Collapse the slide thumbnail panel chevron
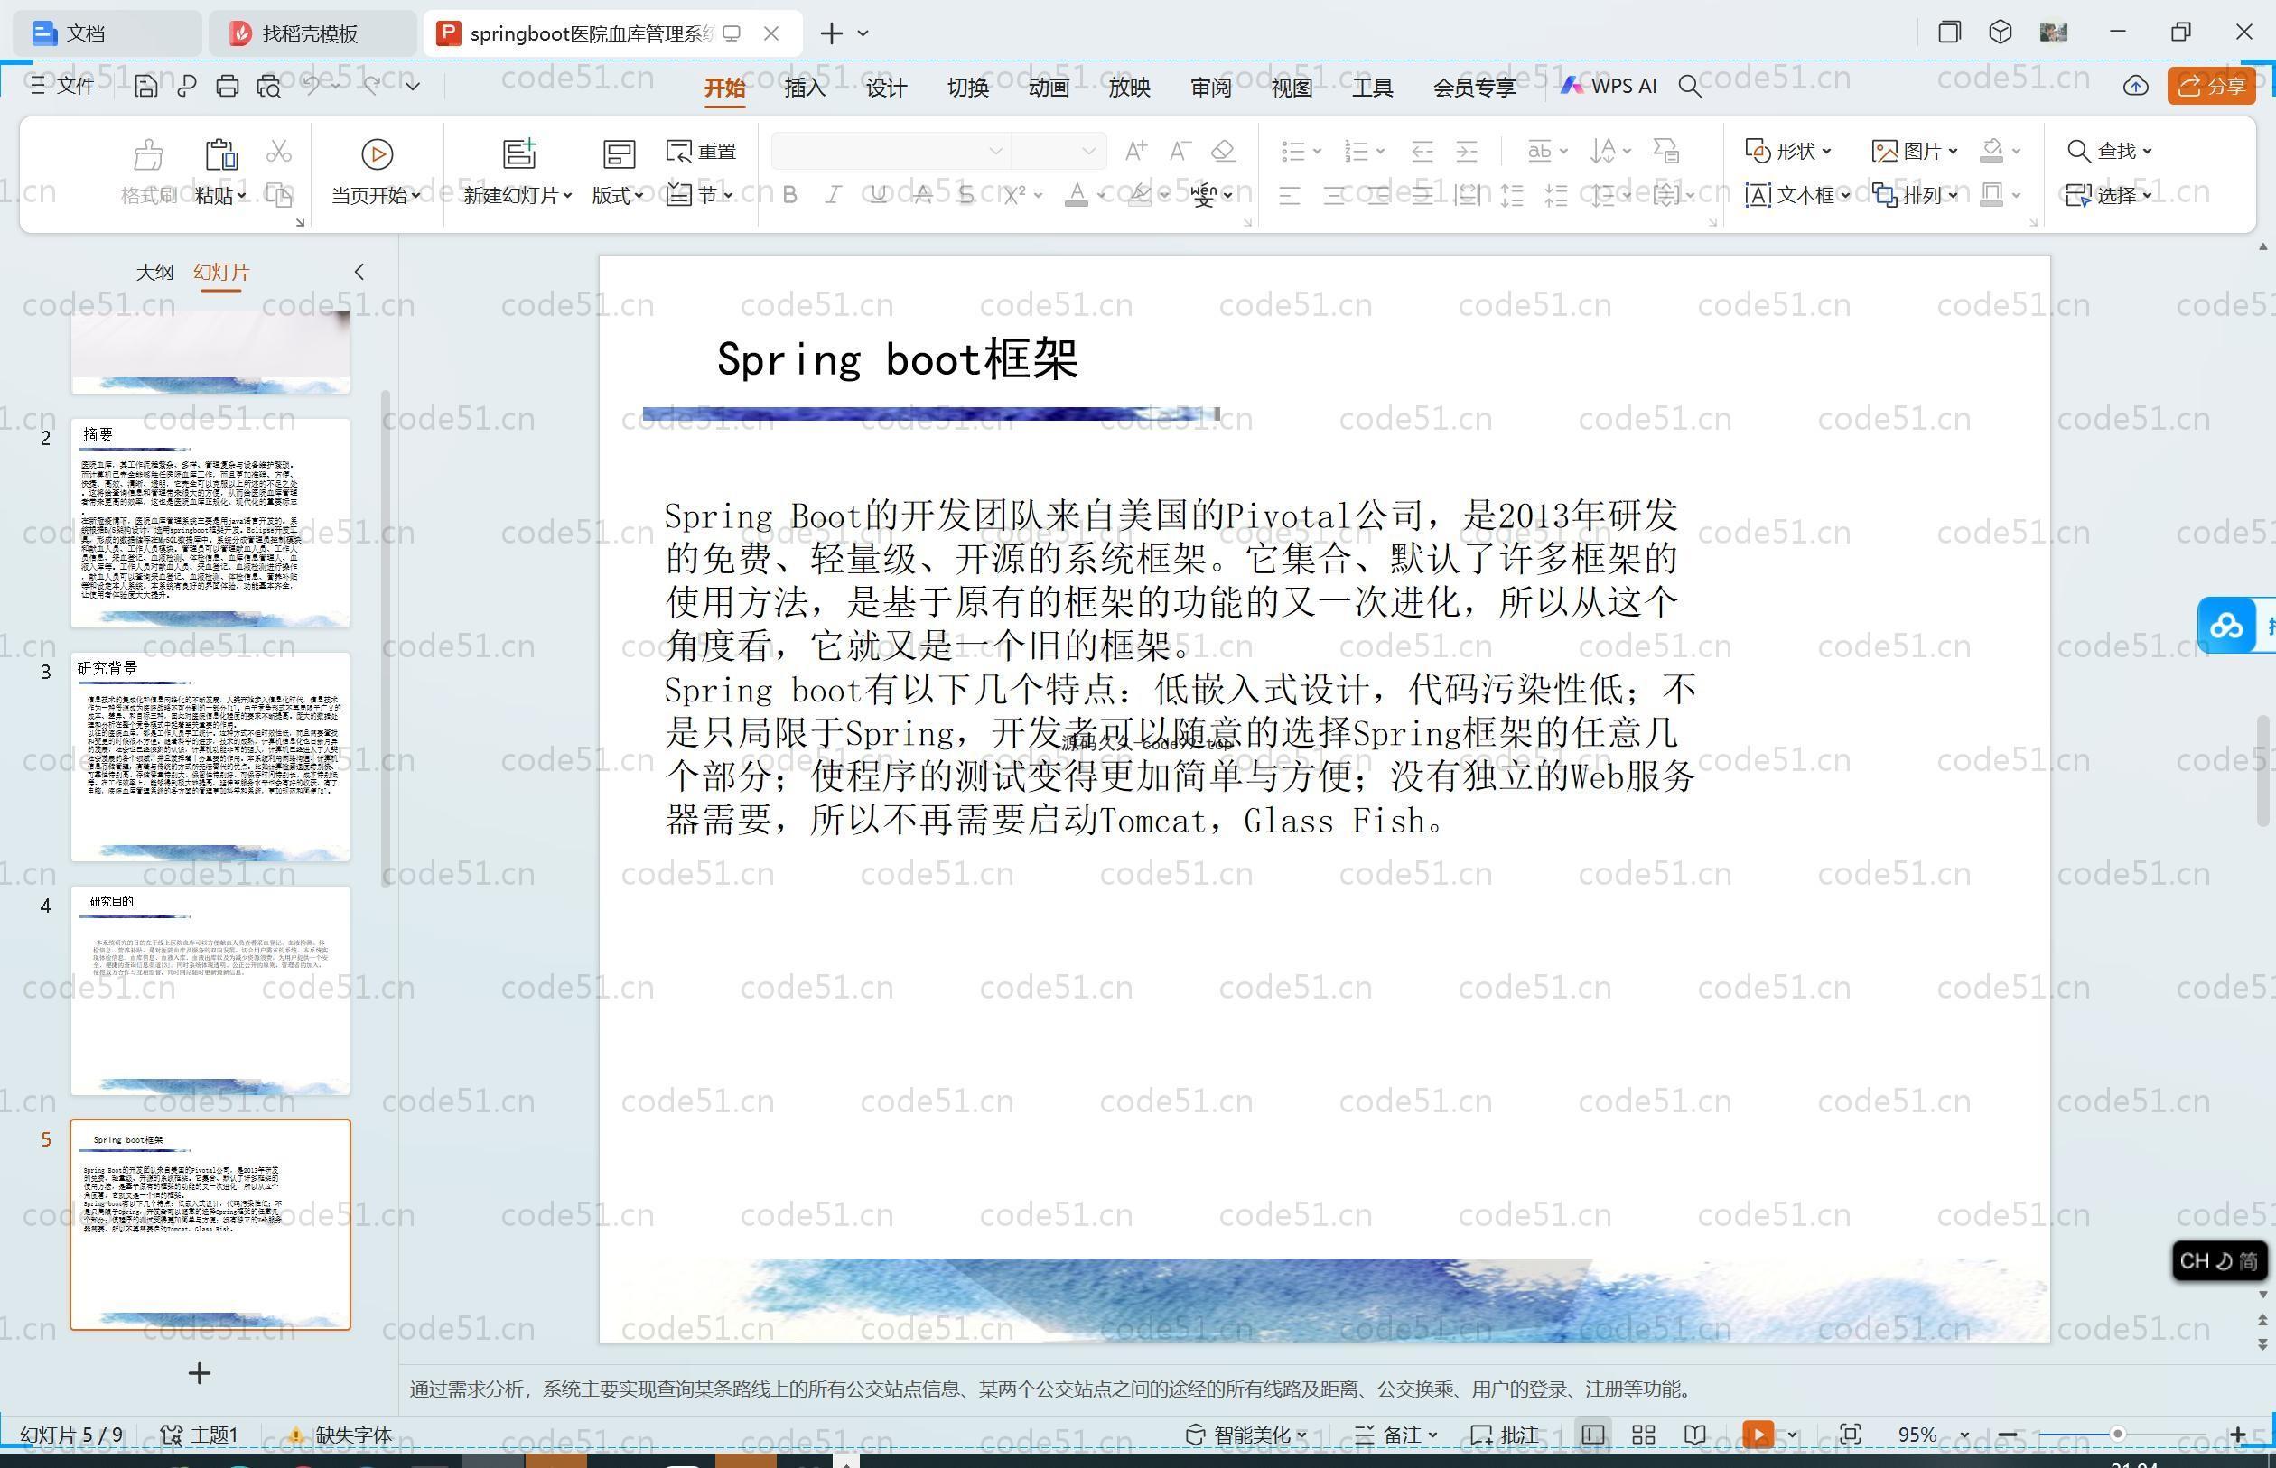The height and width of the screenshot is (1468, 2276). pos(359,272)
